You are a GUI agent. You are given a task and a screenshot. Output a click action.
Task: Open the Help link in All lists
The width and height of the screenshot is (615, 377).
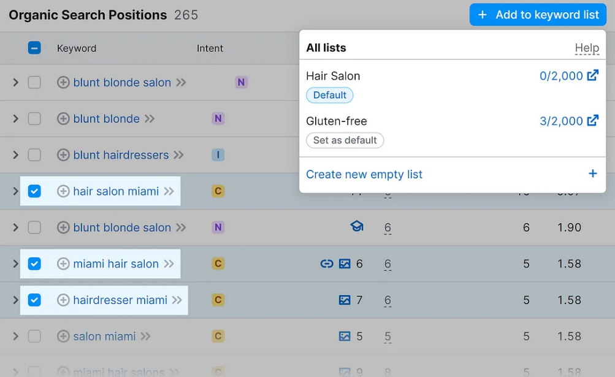tap(587, 48)
